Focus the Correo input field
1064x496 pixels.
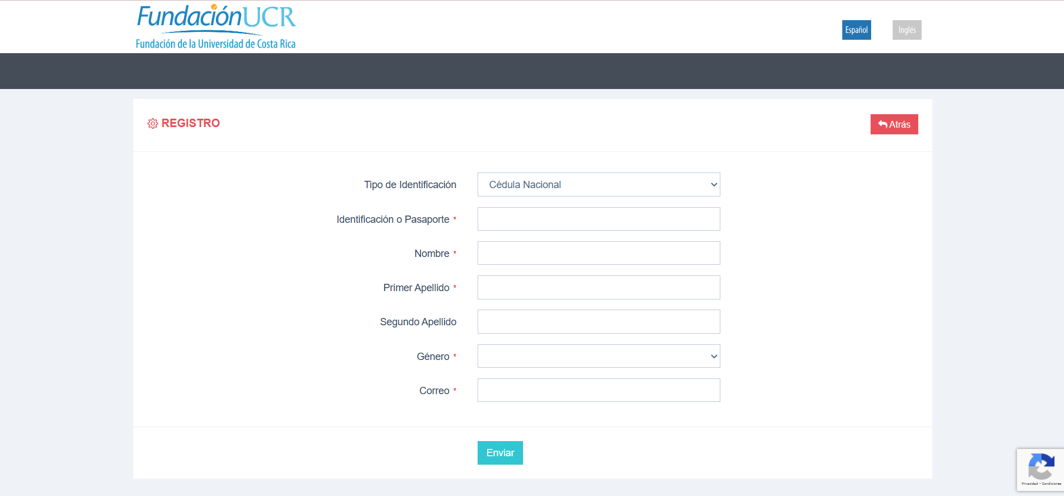pyautogui.click(x=599, y=390)
